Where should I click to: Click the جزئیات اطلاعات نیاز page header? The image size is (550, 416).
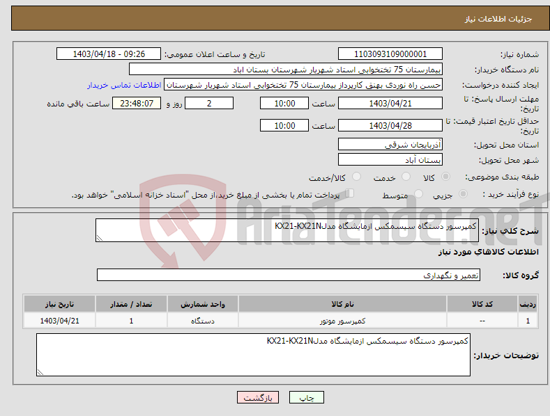tap(498, 19)
